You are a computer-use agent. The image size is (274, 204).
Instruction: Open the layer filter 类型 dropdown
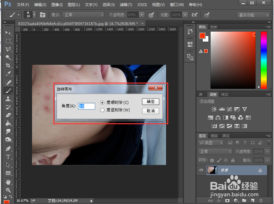pos(211,143)
